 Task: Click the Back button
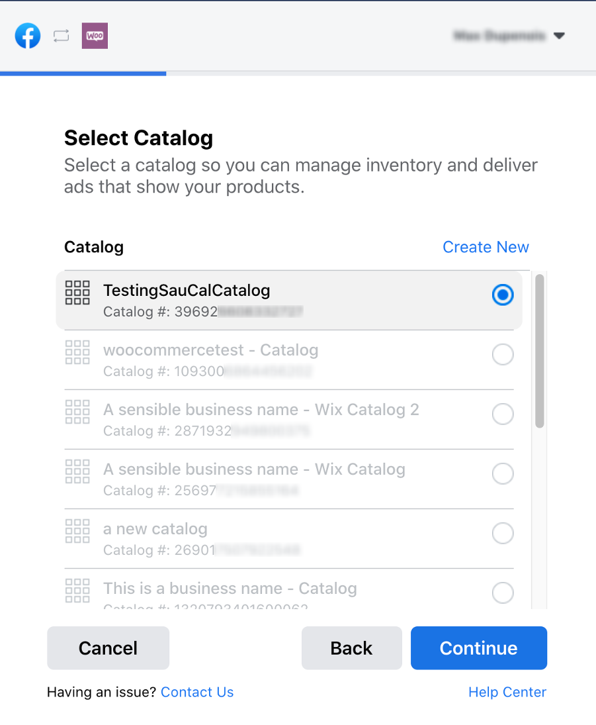click(x=351, y=648)
